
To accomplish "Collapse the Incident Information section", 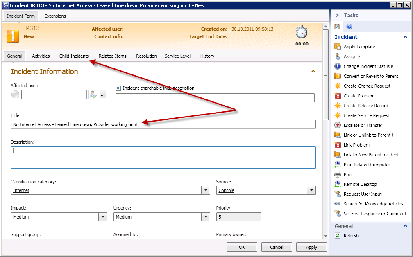I will [x=313, y=71].
